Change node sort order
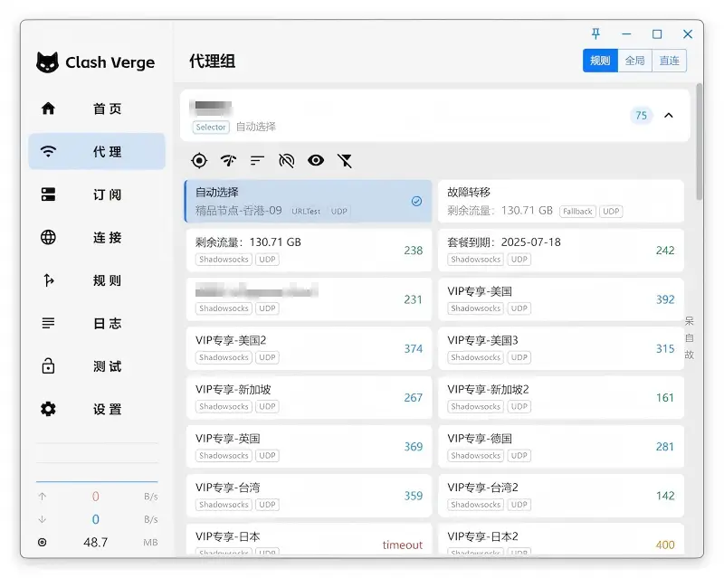This screenshot has height=578, width=724. [257, 161]
